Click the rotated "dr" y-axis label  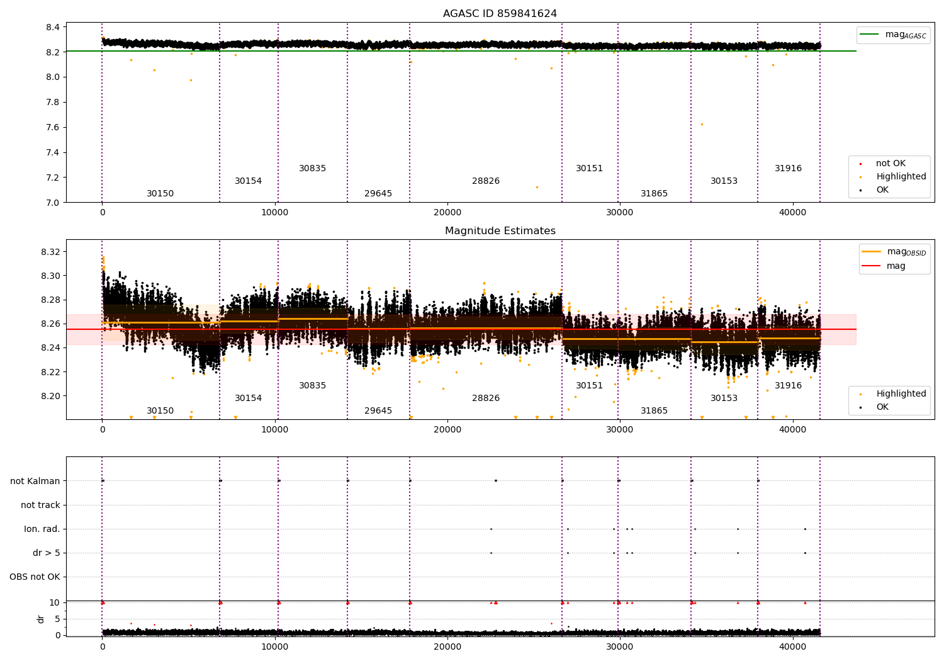click(41, 619)
